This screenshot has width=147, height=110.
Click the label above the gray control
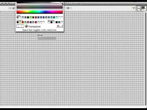tap(40, 35)
